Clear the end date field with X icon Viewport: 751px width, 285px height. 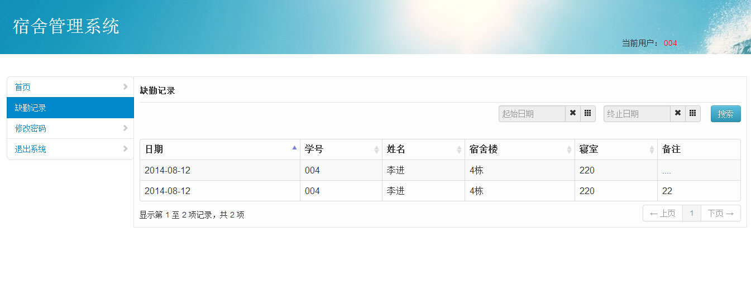[x=678, y=114]
